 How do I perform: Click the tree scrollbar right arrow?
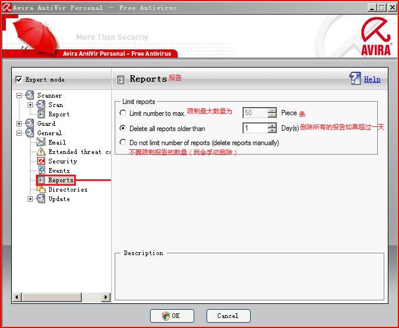coord(105,297)
